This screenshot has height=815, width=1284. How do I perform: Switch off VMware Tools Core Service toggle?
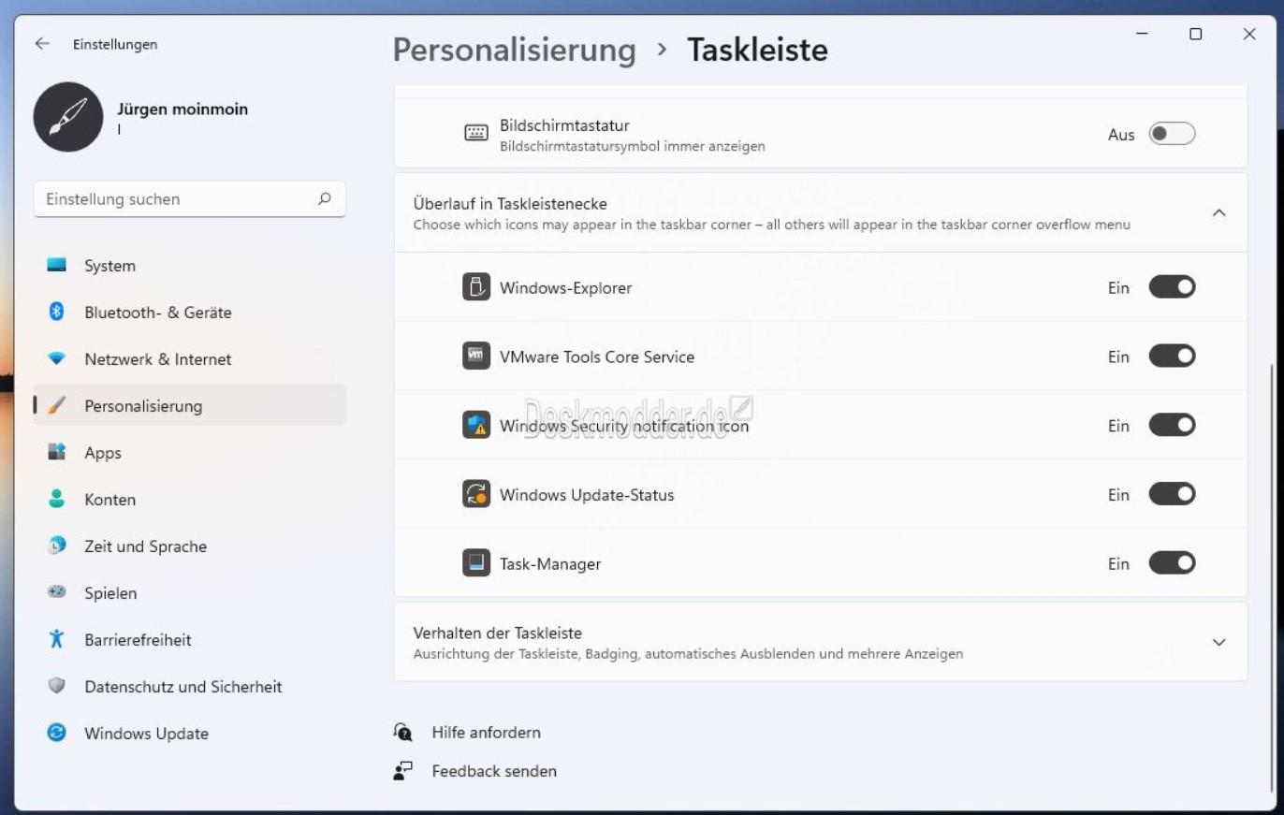point(1172,357)
